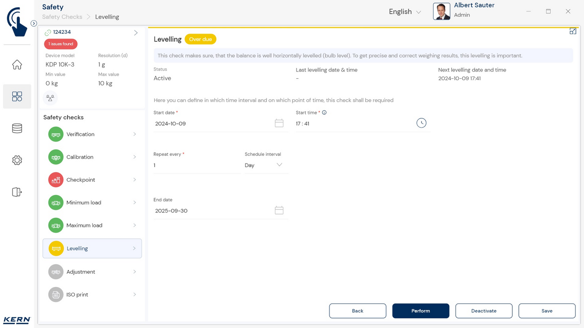Click the Home icon in sidebar
Screen dimensions: 584x328
tap(17, 65)
